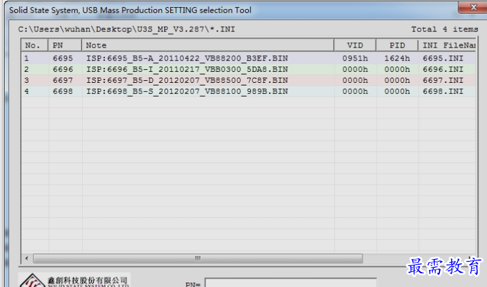Select PN cell 6695
Viewport: 487px width, 287px height.
pos(63,59)
